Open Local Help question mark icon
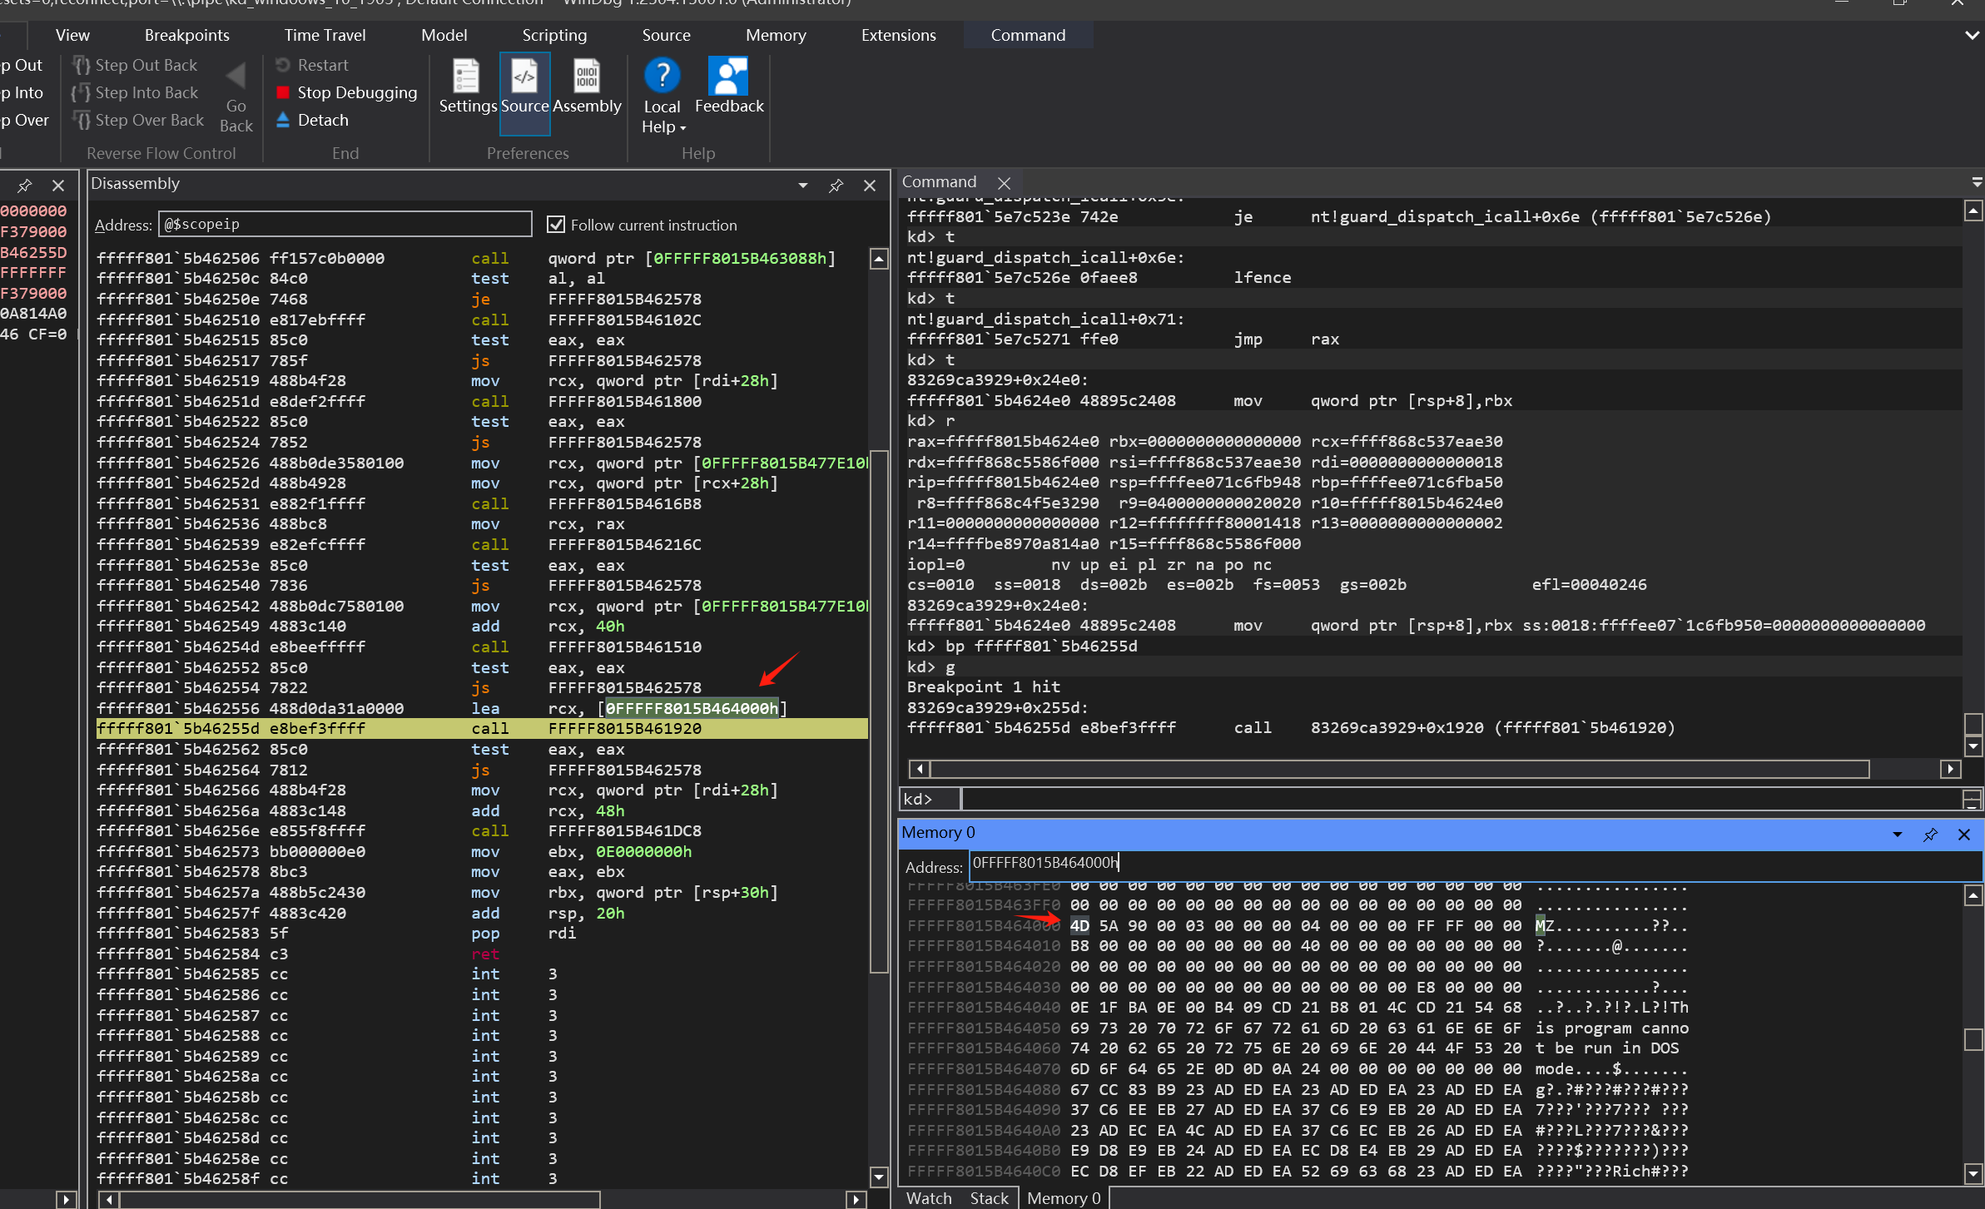The height and width of the screenshot is (1209, 1985). pyautogui.click(x=662, y=76)
